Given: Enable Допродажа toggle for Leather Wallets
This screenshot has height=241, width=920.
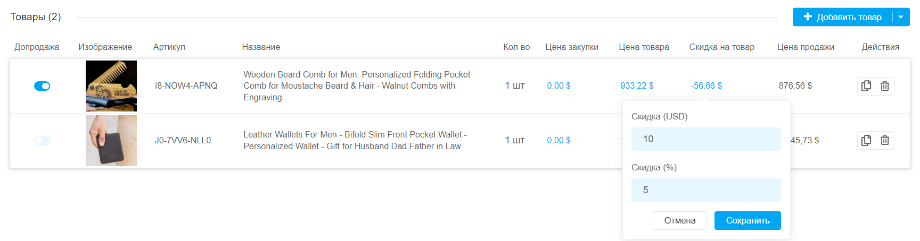Looking at the screenshot, I should click(42, 141).
